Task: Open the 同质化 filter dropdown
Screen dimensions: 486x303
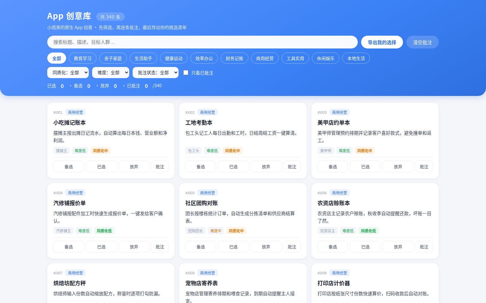Action: (68, 73)
